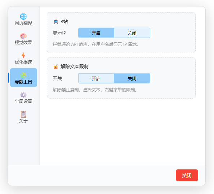Click the gear icon for 全局设置
This screenshot has width=214, height=194.
(x=23, y=95)
